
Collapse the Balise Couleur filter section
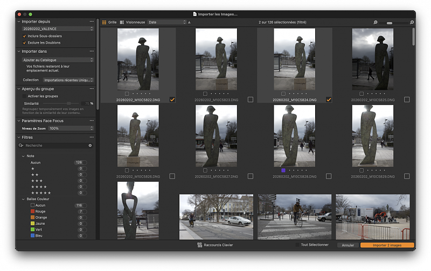tap(23, 199)
